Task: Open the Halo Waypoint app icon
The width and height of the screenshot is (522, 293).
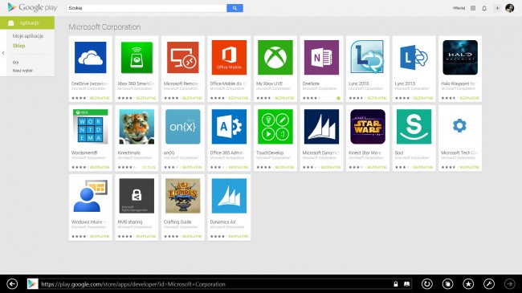Action: (460, 57)
